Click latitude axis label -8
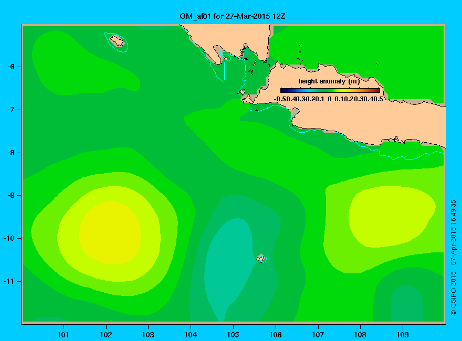This screenshot has height=341, width=462. coord(11,153)
